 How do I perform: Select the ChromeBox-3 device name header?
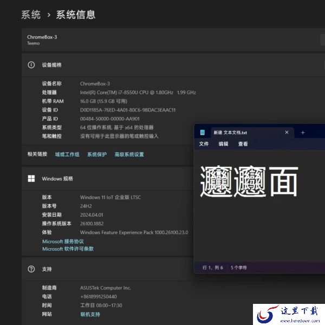(x=42, y=37)
